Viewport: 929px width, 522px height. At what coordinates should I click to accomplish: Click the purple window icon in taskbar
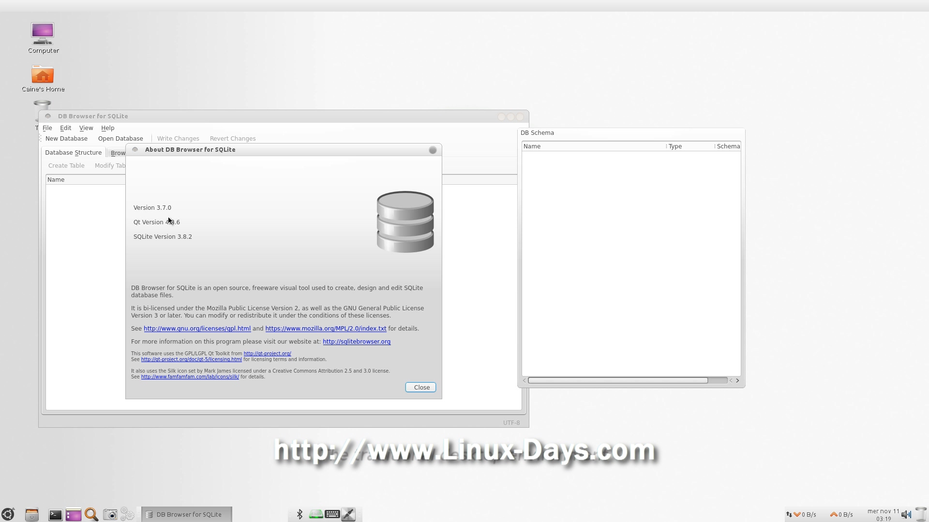pyautogui.click(x=74, y=515)
